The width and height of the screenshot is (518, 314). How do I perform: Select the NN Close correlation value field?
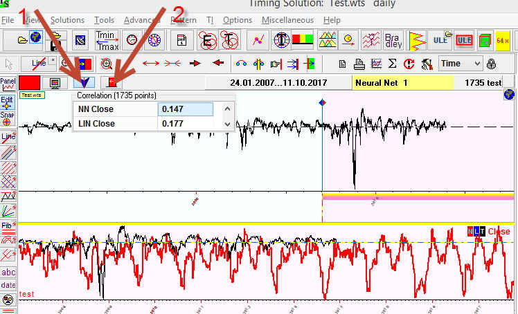point(185,109)
